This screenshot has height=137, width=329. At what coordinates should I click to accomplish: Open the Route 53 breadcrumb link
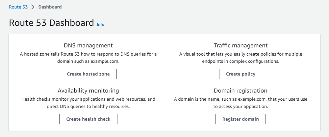tap(18, 7)
